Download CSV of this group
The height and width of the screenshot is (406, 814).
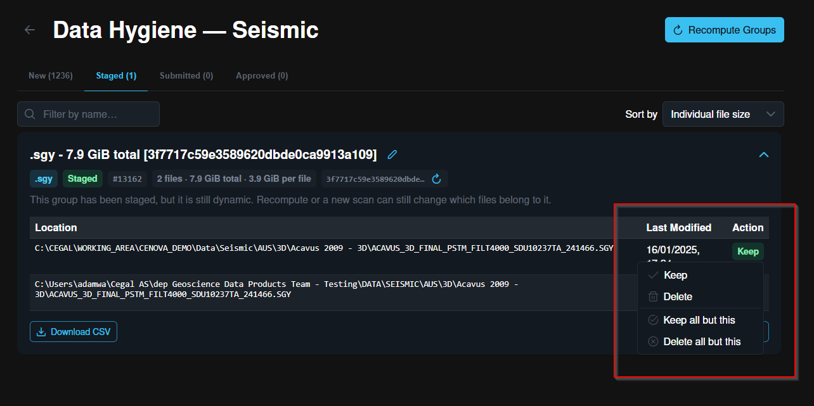point(74,332)
